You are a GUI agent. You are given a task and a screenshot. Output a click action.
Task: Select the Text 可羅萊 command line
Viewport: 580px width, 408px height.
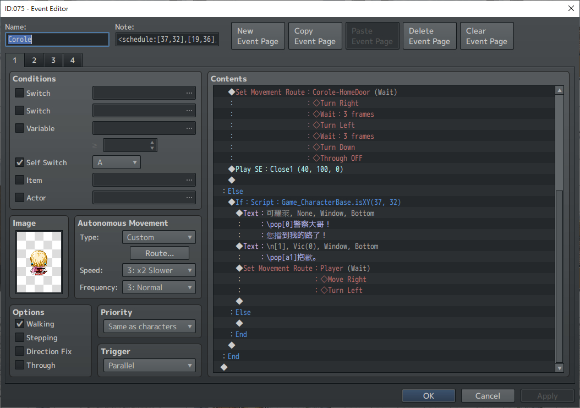pyautogui.click(x=384, y=213)
